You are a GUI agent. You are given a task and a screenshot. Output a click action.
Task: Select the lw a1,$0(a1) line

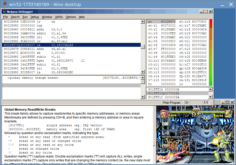click(71, 41)
